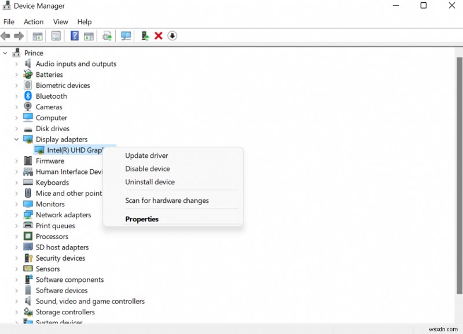The height and width of the screenshot is (334, 463).
Task: Click the vertical scrollbar thumb
Action: coord(459,176)
